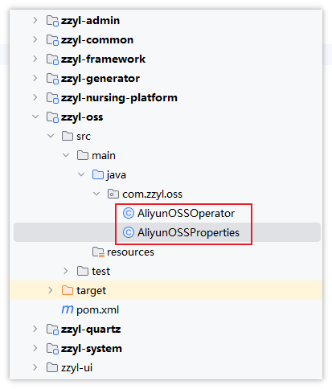The image size is (332, 389).
Task: Click the resources folder icon
Action: coord(98,252)
